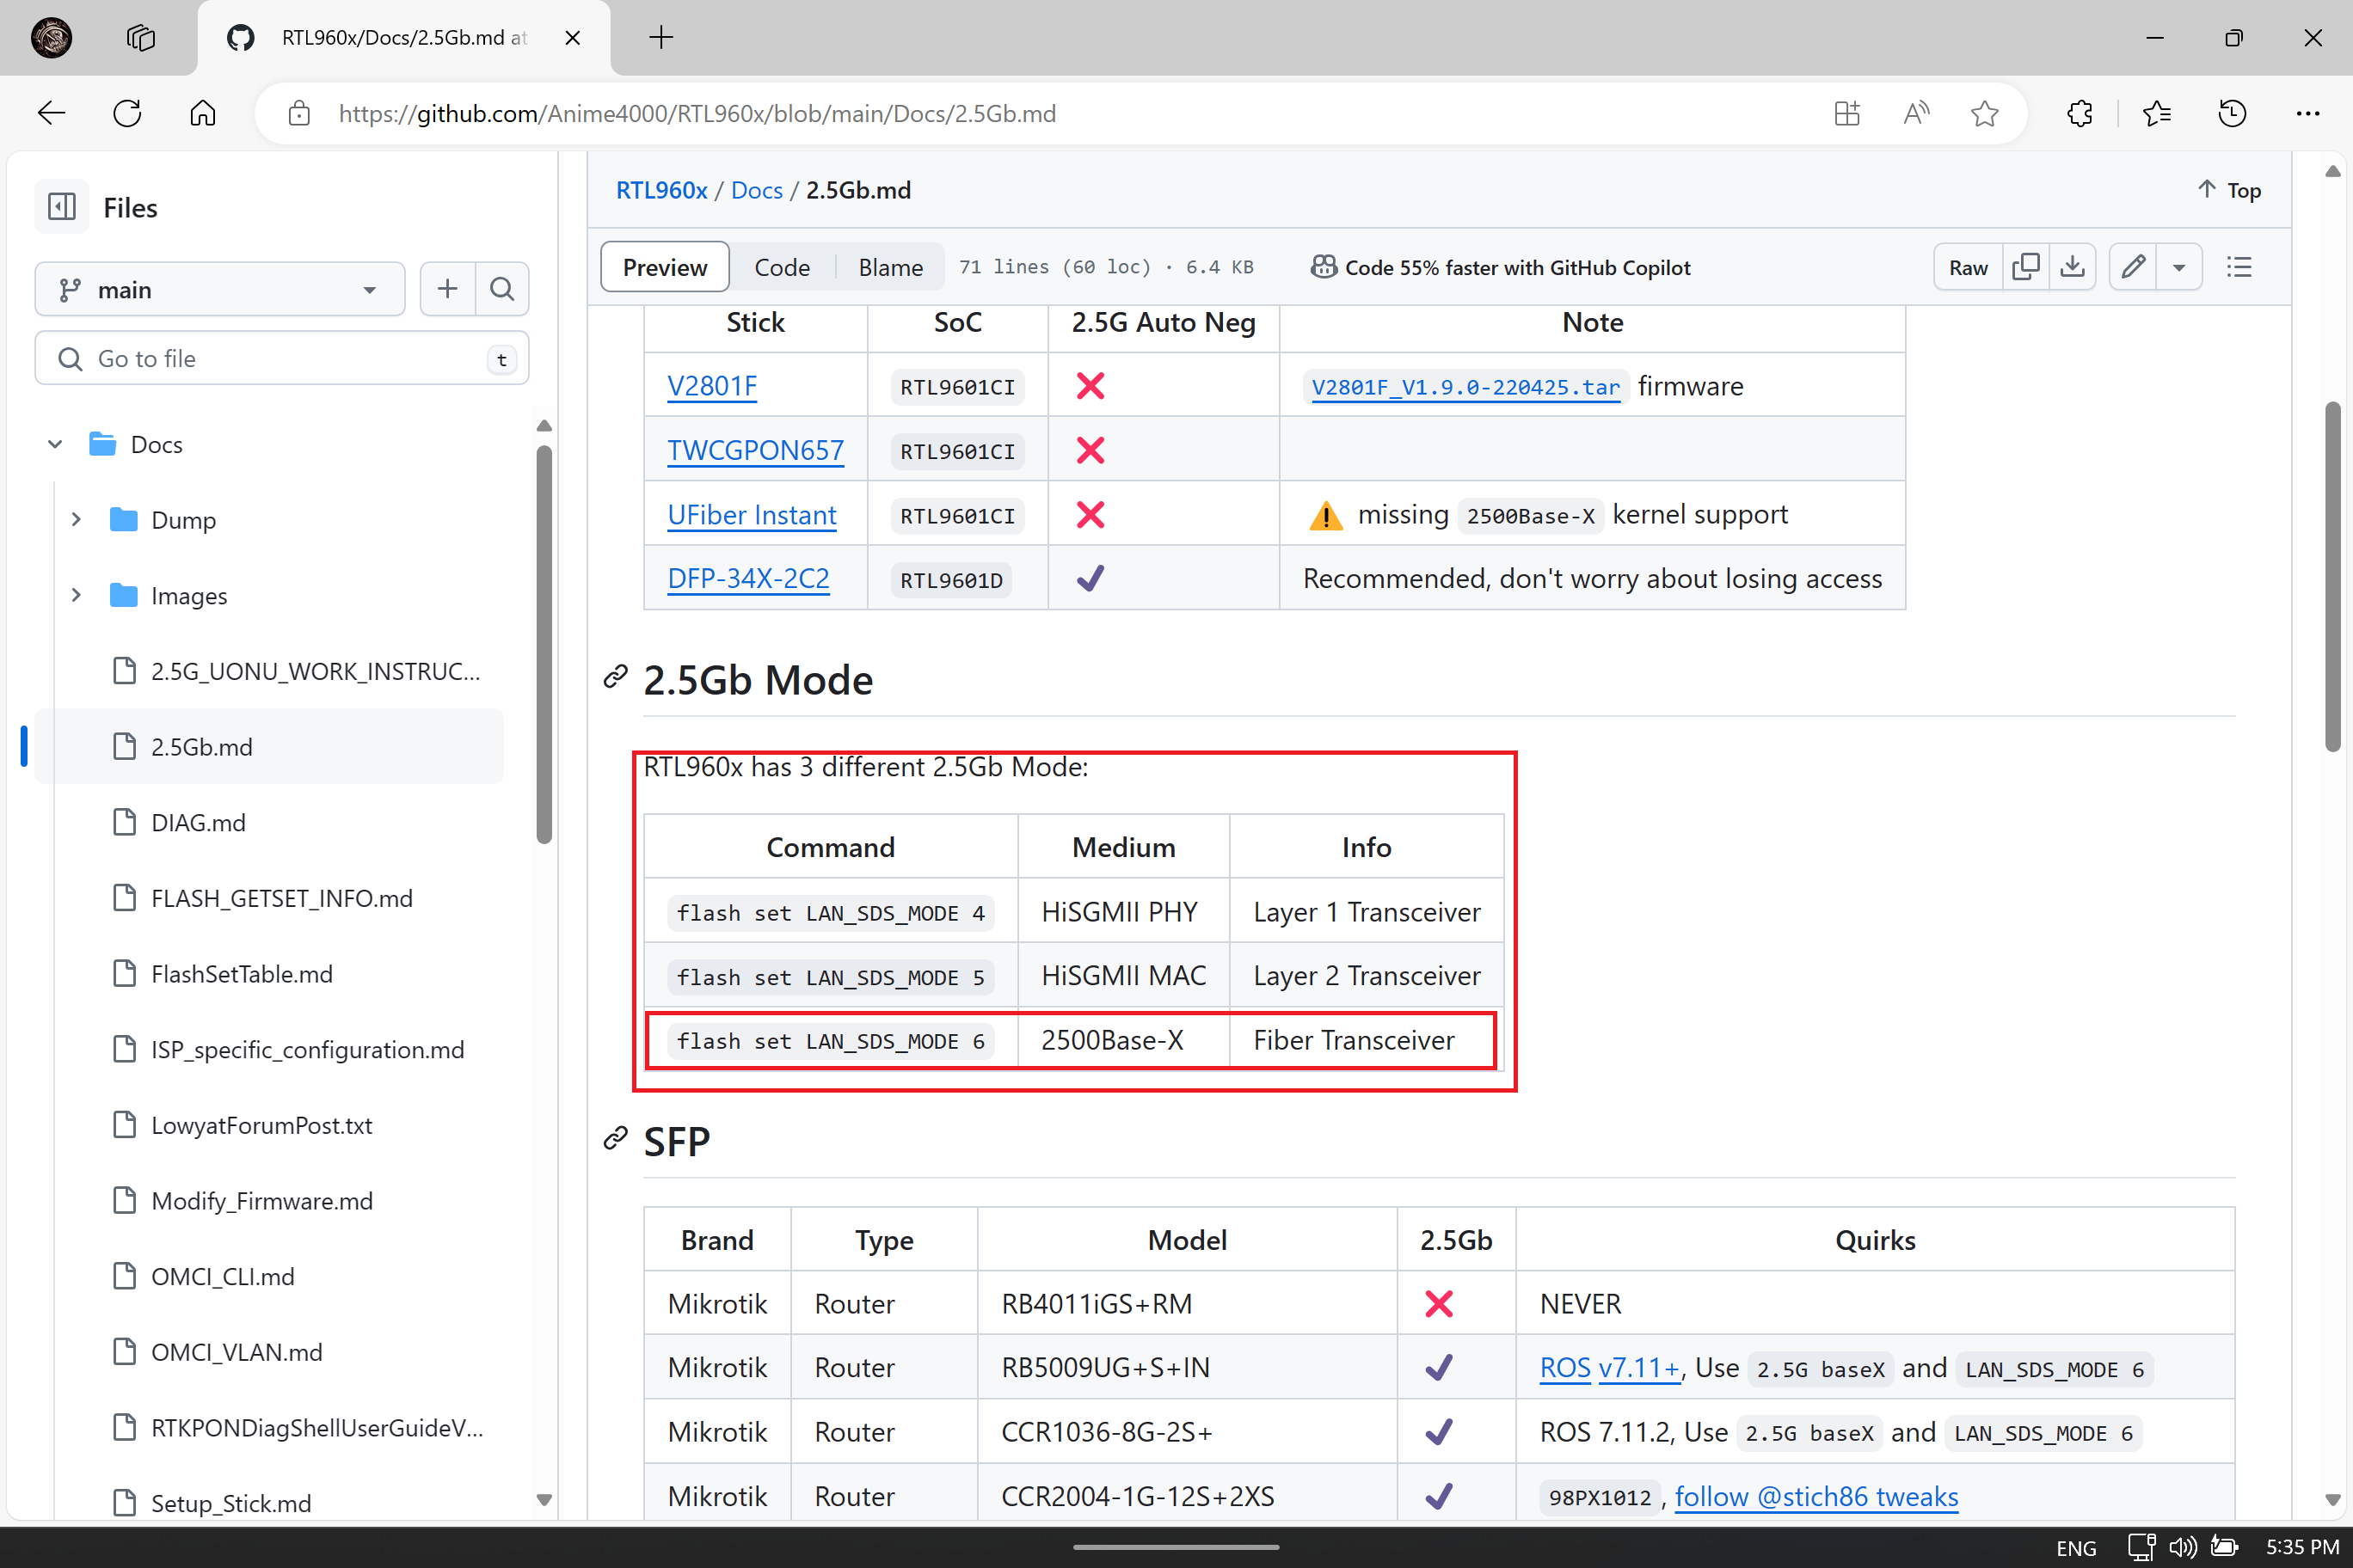Go back in browser history
Viewport: 2353px width, 1568px height.
coord(52,113)
